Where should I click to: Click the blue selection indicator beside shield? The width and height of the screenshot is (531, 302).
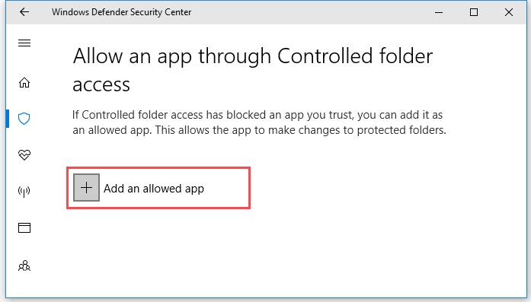pyautogui.click(x=8, y=119)
